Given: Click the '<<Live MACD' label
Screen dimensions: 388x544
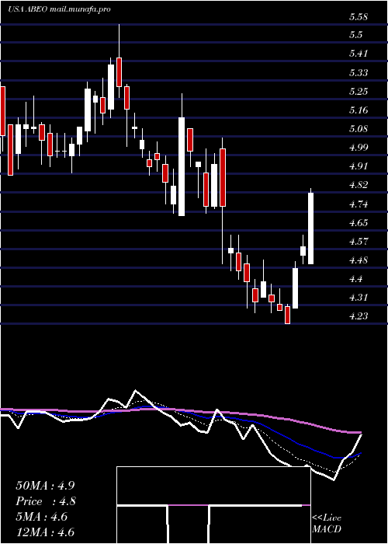Looking at the screenshot, I should click(x=327, y=524).
